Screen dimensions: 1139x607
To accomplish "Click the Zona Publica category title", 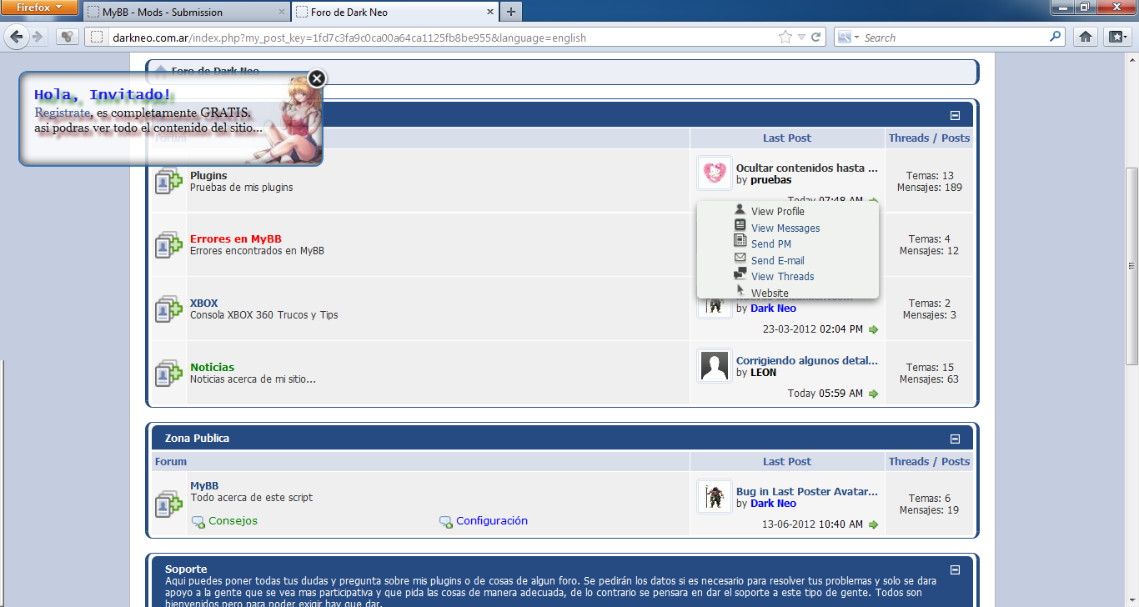I will point(197,439).
